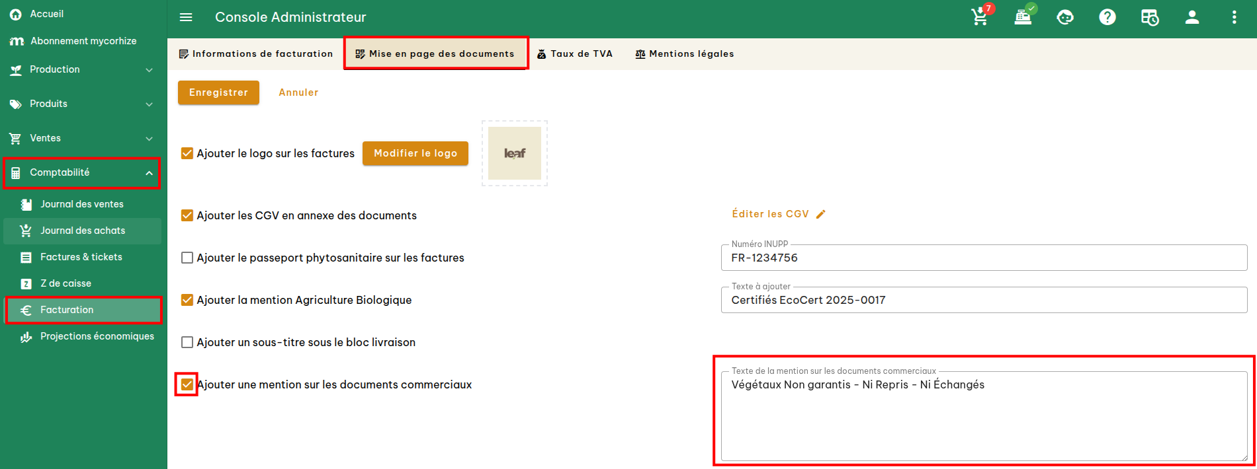This screenshot has height=469, width=1257.
Task: Switch to the Taux de TVA tab
Action: (575, 54)
